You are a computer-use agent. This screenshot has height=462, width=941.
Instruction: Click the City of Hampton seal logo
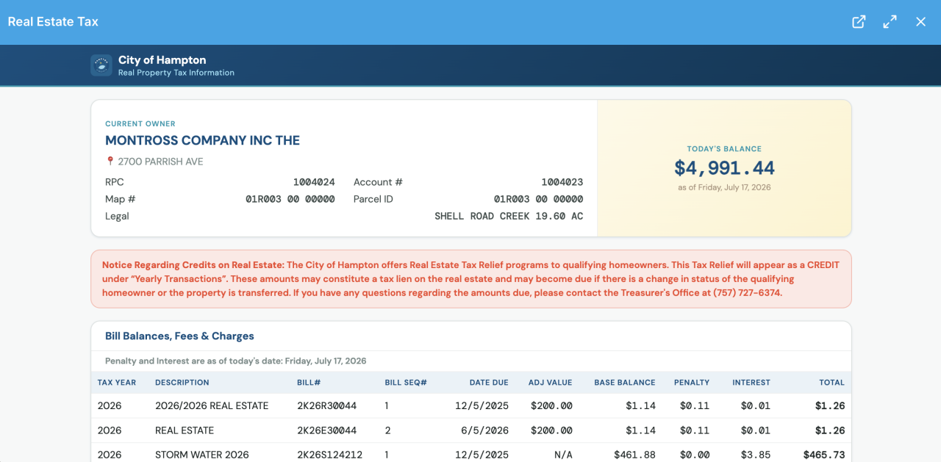[101, 65]
